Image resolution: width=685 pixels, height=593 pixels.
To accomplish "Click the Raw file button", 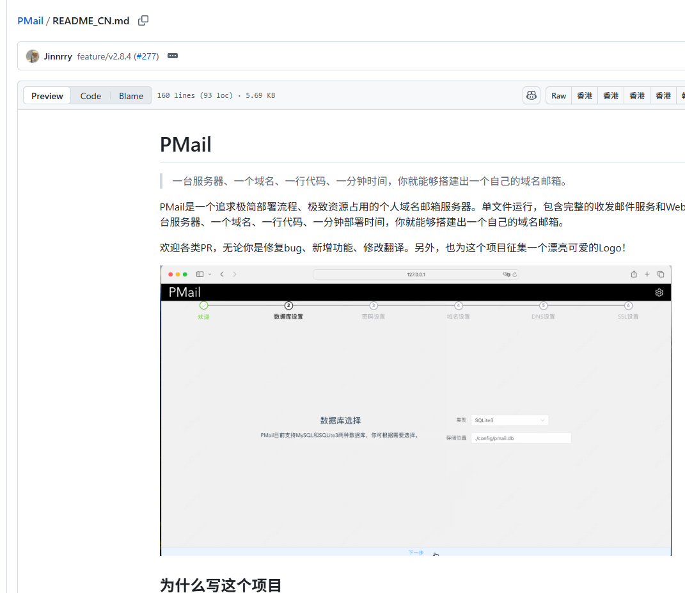I will 558,96.
